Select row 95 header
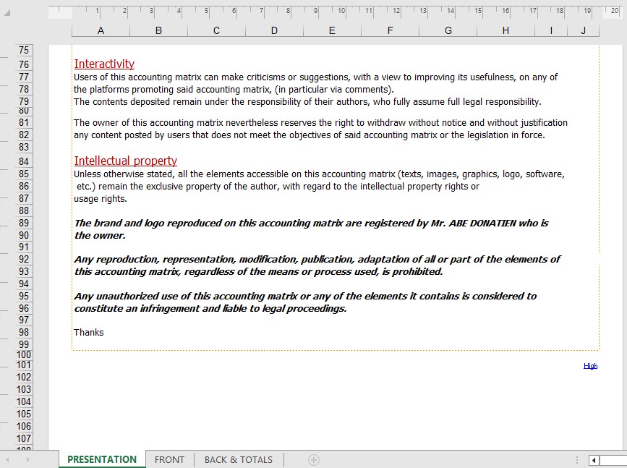This screenshot has width=627, height=468. [x=24, y=296]
